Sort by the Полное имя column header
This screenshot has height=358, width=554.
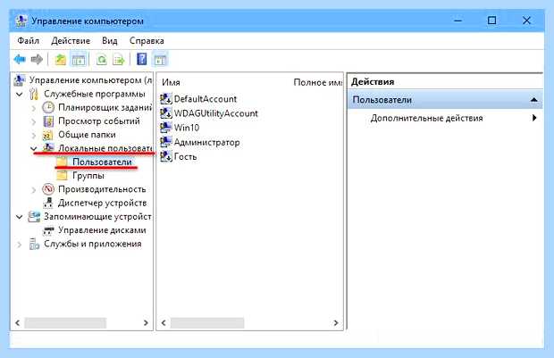[x=317, y=82]
